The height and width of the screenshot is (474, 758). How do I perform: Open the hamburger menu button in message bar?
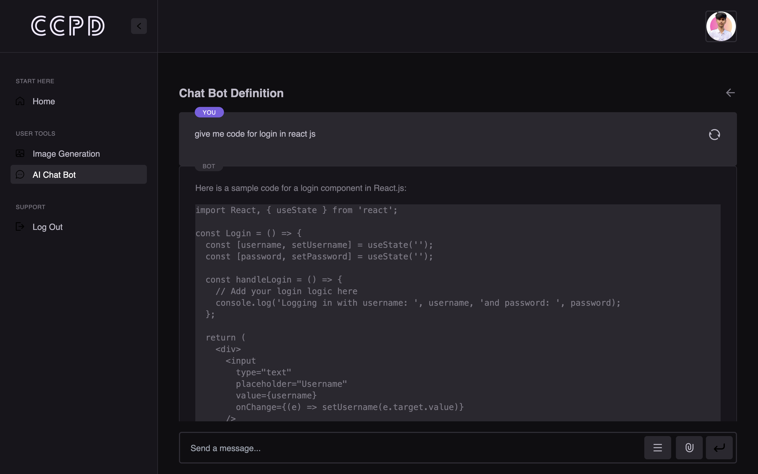coord(657,448)
